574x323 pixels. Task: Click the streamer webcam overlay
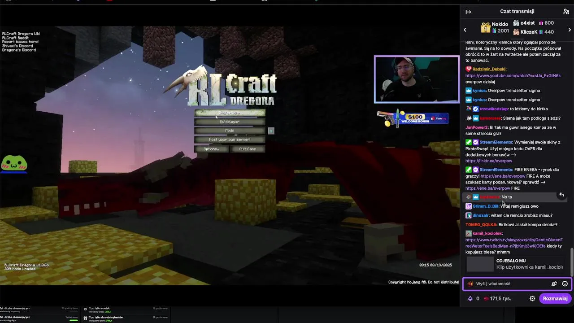click(x=417, y=79)
